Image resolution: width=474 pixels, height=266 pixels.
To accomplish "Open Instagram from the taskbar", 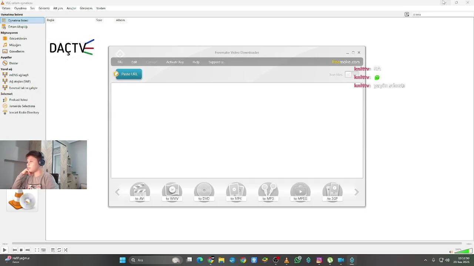I will point(319,260).
